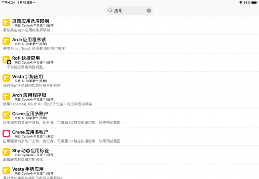Select Ai-小苹果 source line under yellow-icon Crane应用多账户
The image size is (259, 179).
[x=31, y=118]
